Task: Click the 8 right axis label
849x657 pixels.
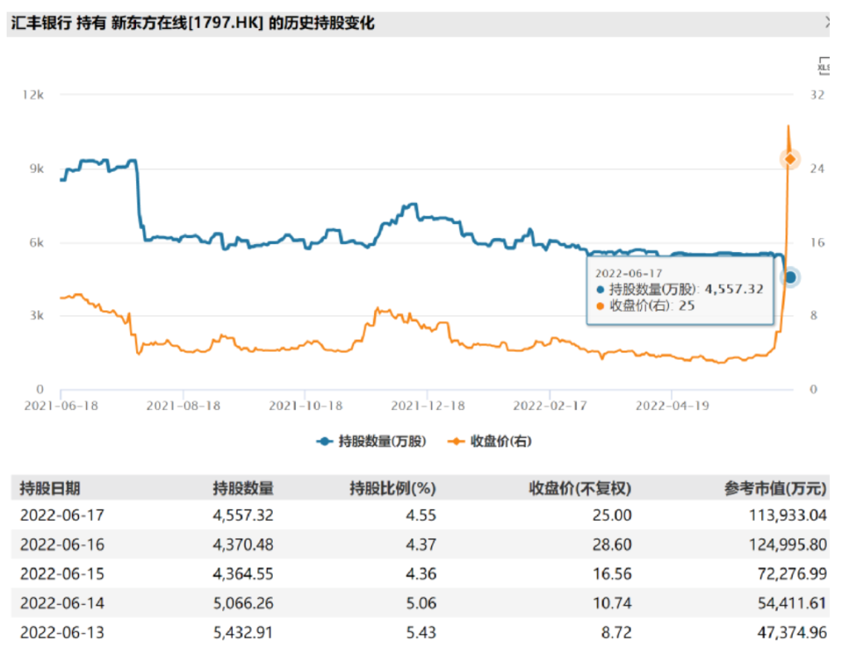Action: click(x=813, y=315)
